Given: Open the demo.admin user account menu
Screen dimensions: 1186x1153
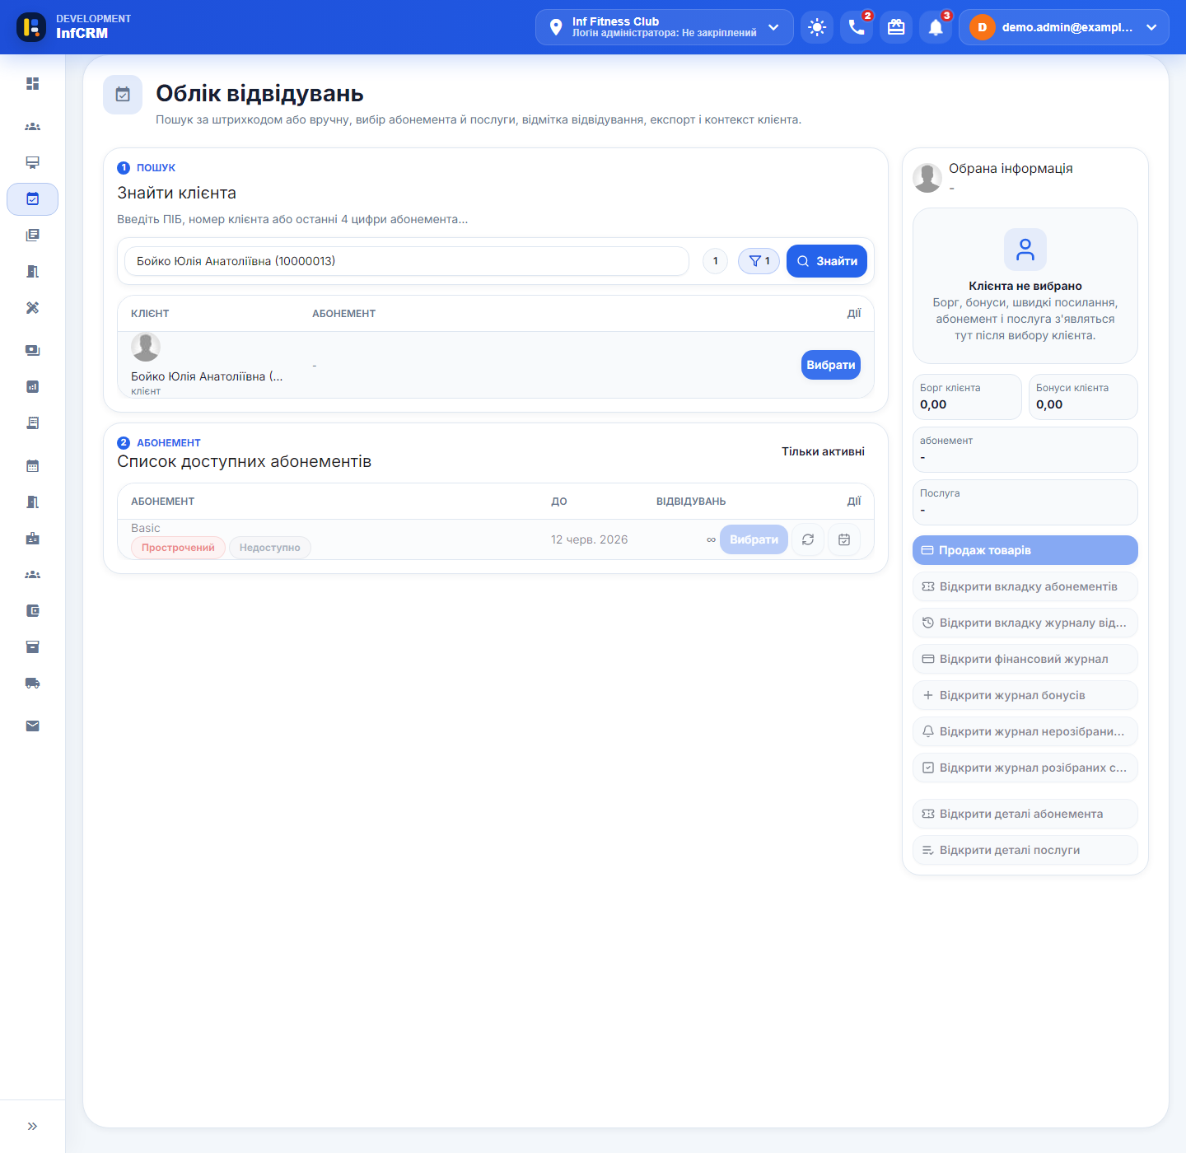Looking at the screenshot, I should (1064, 27).
